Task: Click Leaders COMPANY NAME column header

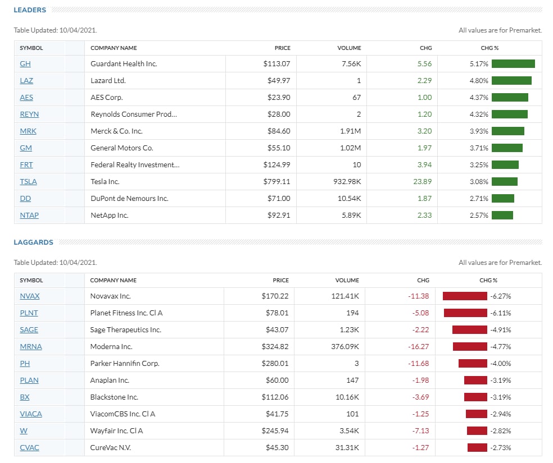Action: (114, 48)
